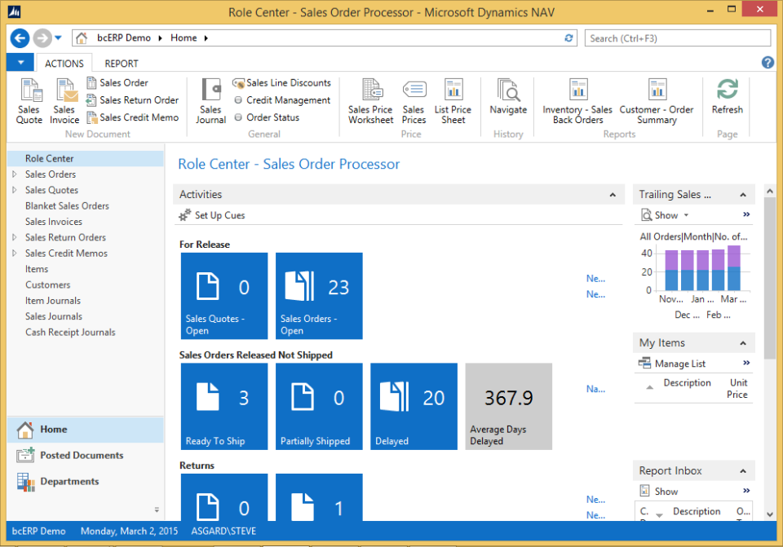
Task: Open the Sales Journal
Action: (210, 98)
